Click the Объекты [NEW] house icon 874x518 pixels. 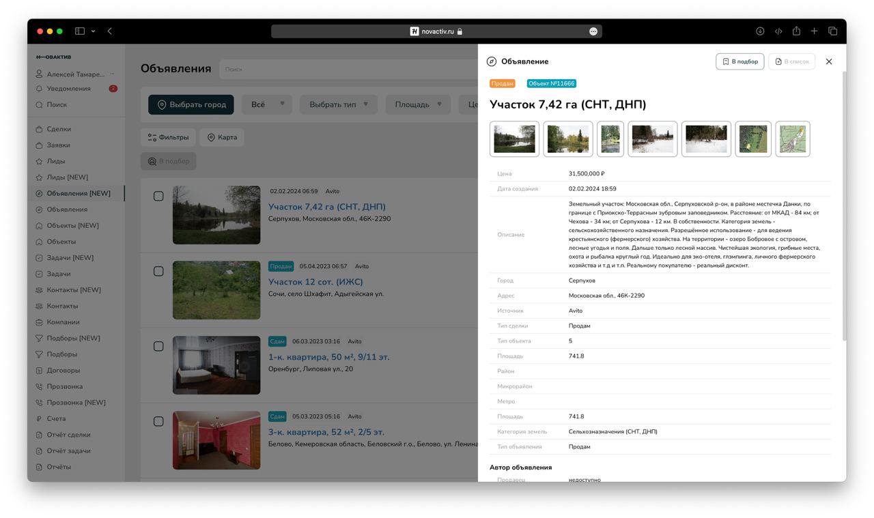(39, 225)
